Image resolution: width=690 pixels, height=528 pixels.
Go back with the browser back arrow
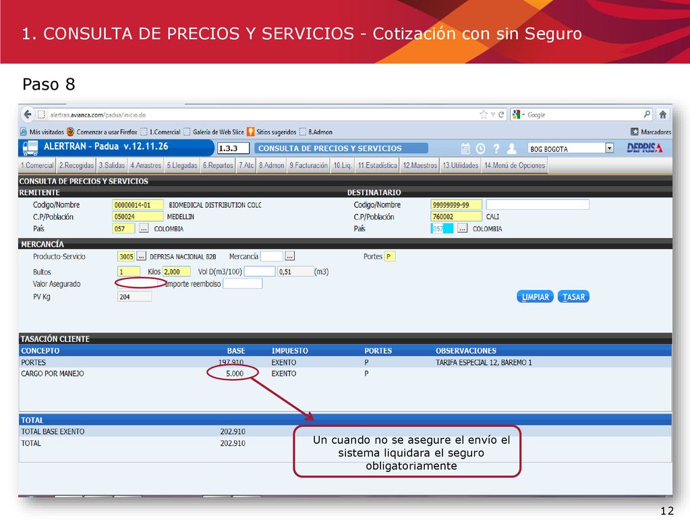(x=28, y=115)
